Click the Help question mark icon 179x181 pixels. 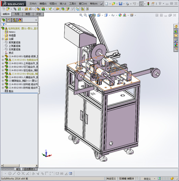[x=160, y=4]
